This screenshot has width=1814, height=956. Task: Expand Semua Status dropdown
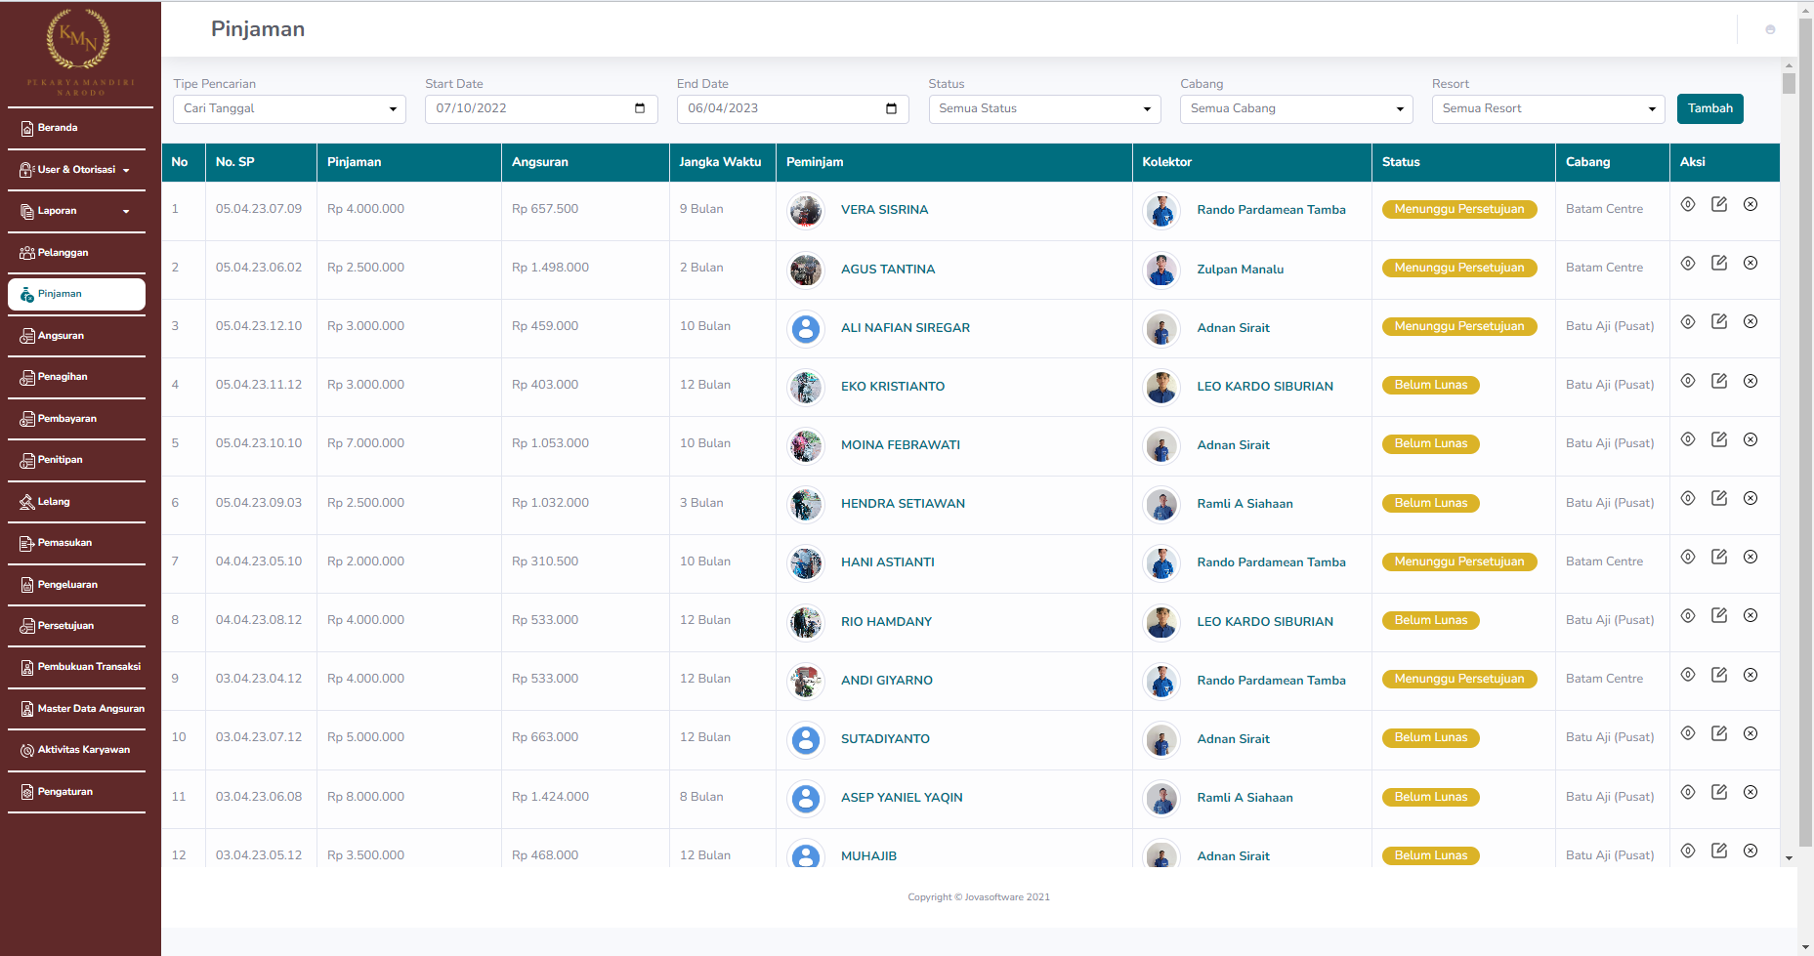[x=1044, y=108]
